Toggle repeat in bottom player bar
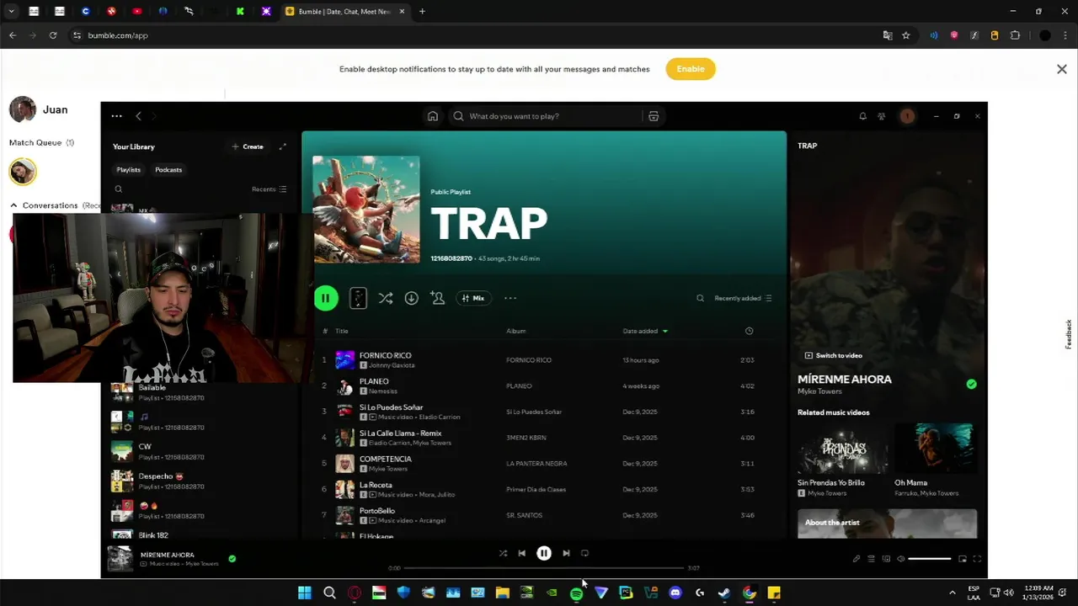Screen dimensions: 1078x606 [x=584, y=553]
